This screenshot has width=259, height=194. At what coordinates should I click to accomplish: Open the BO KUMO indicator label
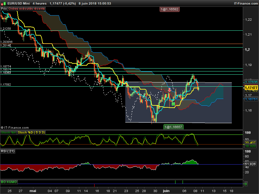9,182
